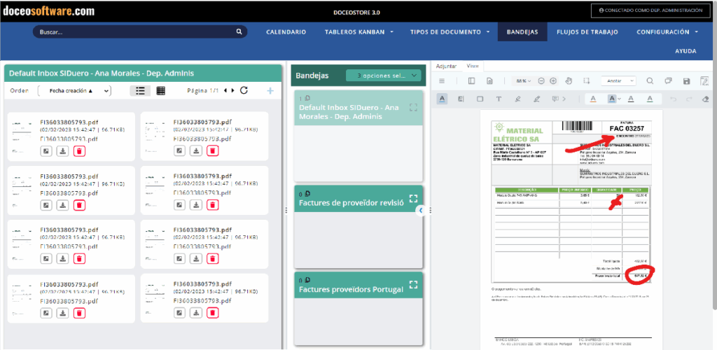Switch to the Adjuntar tab
The height and width of the screenshot is (350, 717).
[446, 66]
